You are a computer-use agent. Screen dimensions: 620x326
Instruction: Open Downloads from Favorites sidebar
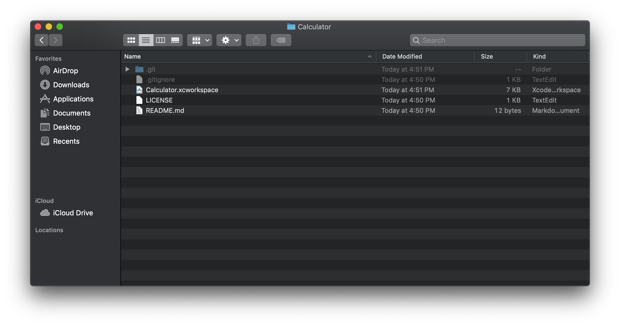tap(71, 85)
